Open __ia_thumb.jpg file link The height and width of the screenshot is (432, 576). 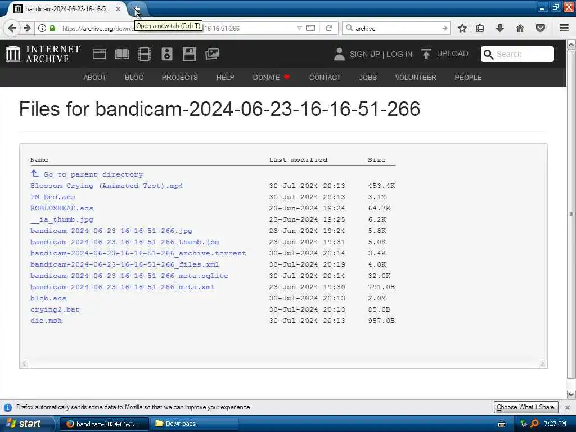point(62,219)
